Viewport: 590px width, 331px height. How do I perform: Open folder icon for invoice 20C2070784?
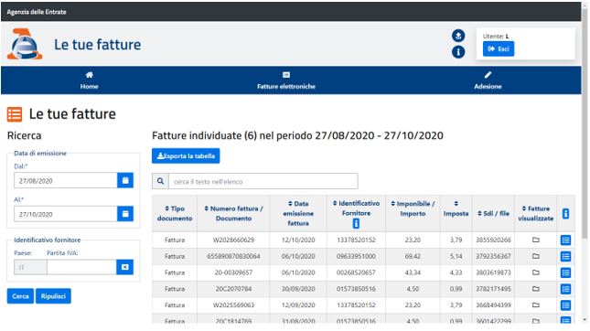536,289
